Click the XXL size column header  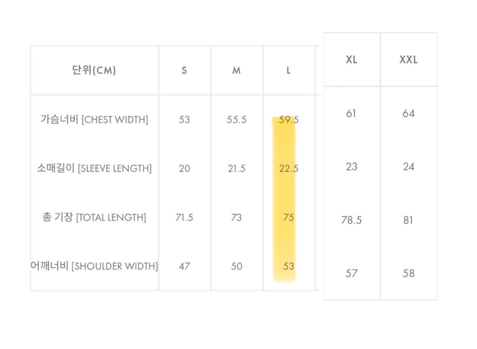409,59
